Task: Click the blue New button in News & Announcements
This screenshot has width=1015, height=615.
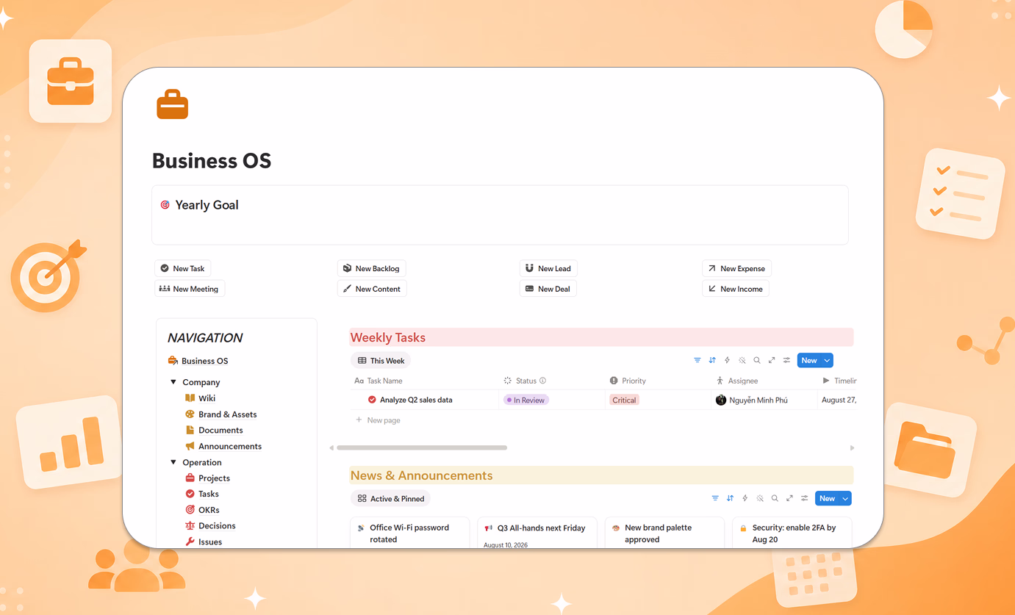Action: 828,498
